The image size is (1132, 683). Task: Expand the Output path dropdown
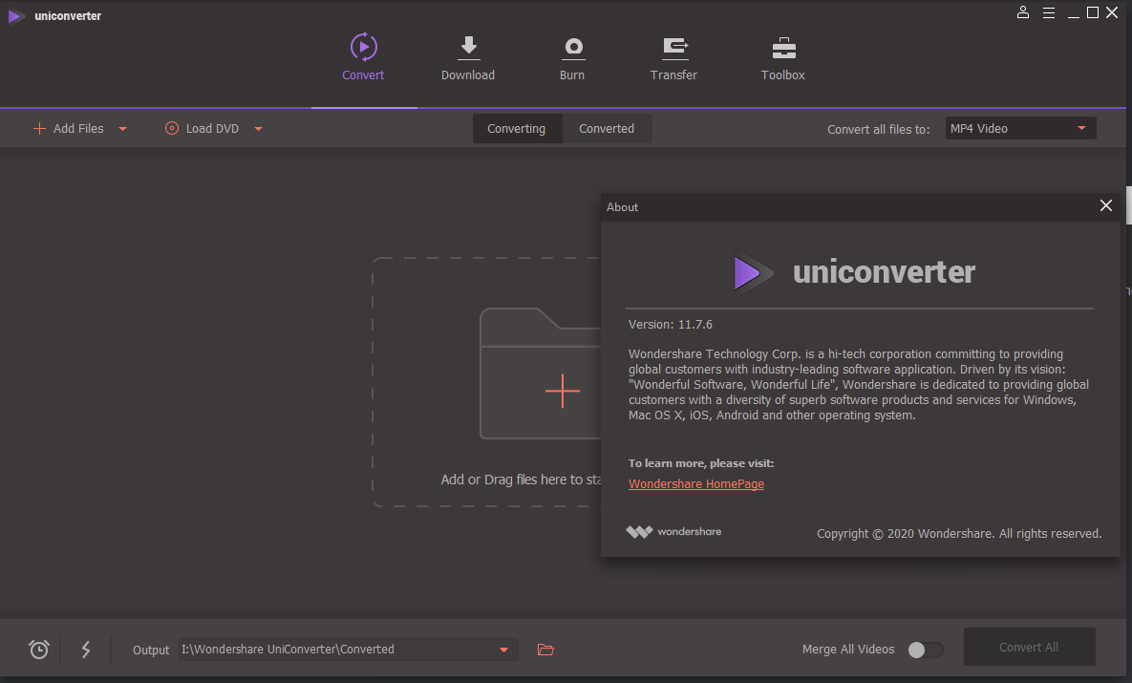pyautogui.click(x=504, y=650)
